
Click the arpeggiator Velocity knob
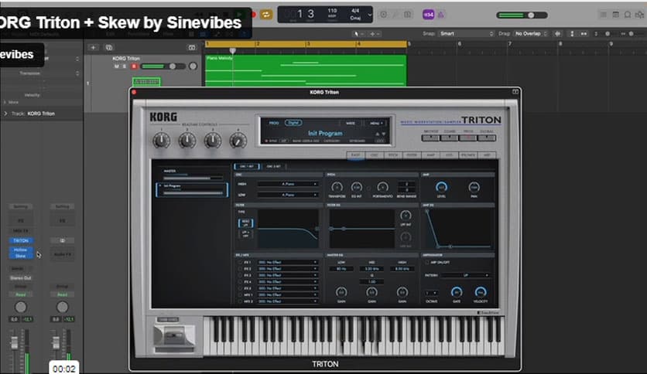[x=481, y=292]
